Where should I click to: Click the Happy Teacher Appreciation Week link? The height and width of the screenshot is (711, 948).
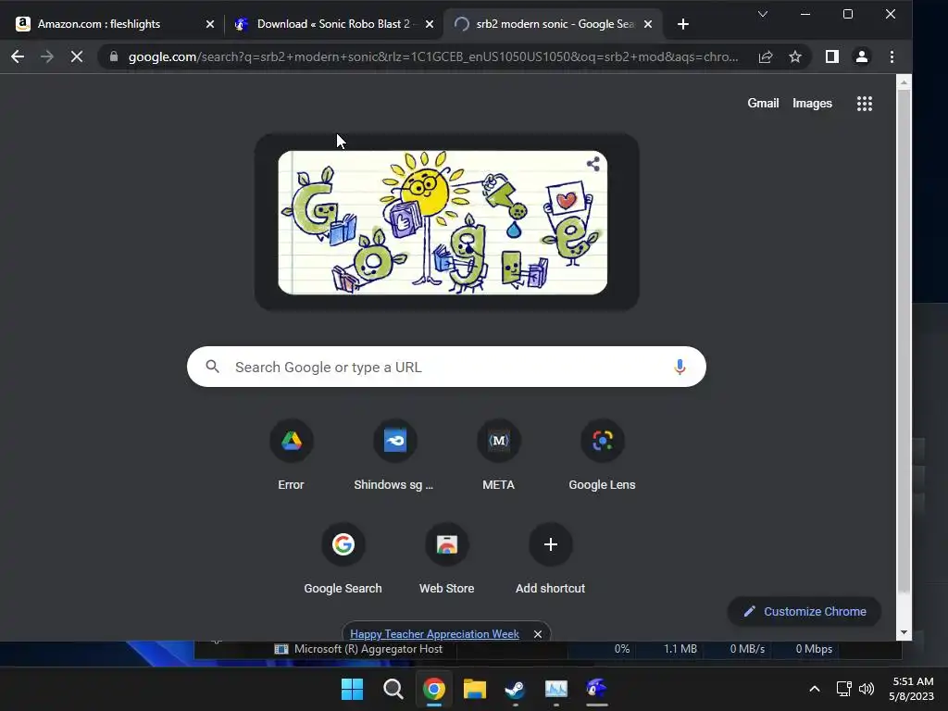pyautogui.click(x=434, y=633)
